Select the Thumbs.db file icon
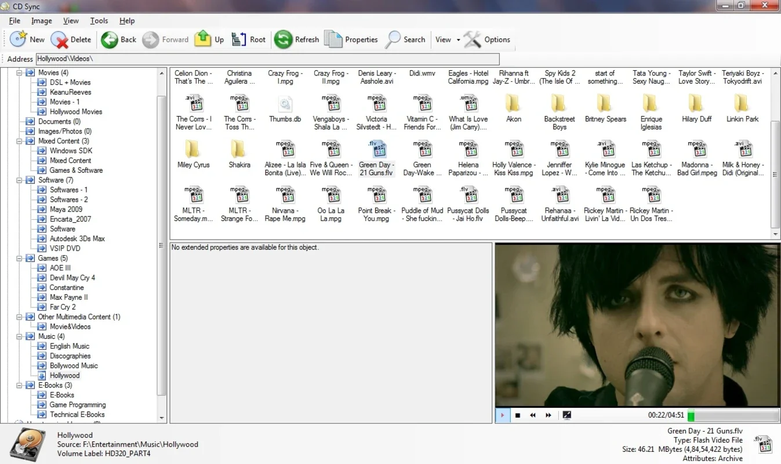 pyautogui.click(x=285, y=104)
